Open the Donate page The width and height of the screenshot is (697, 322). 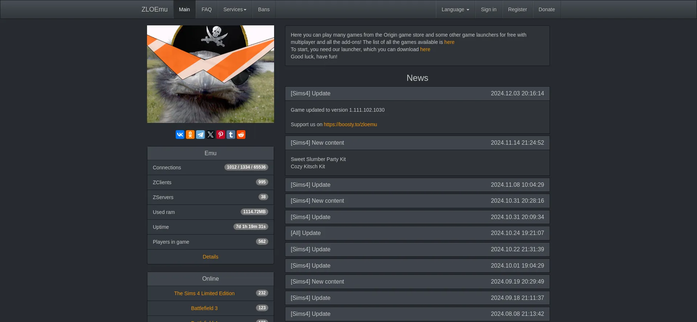pos(547,9)
